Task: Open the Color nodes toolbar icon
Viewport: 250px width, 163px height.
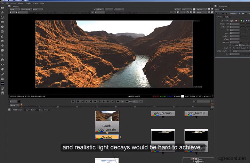Action: (x=2, y=27)
